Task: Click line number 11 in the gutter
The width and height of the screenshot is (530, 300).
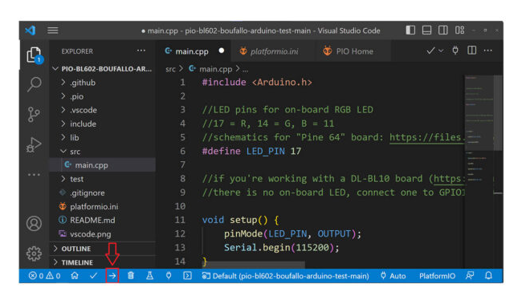Action: 180,220
